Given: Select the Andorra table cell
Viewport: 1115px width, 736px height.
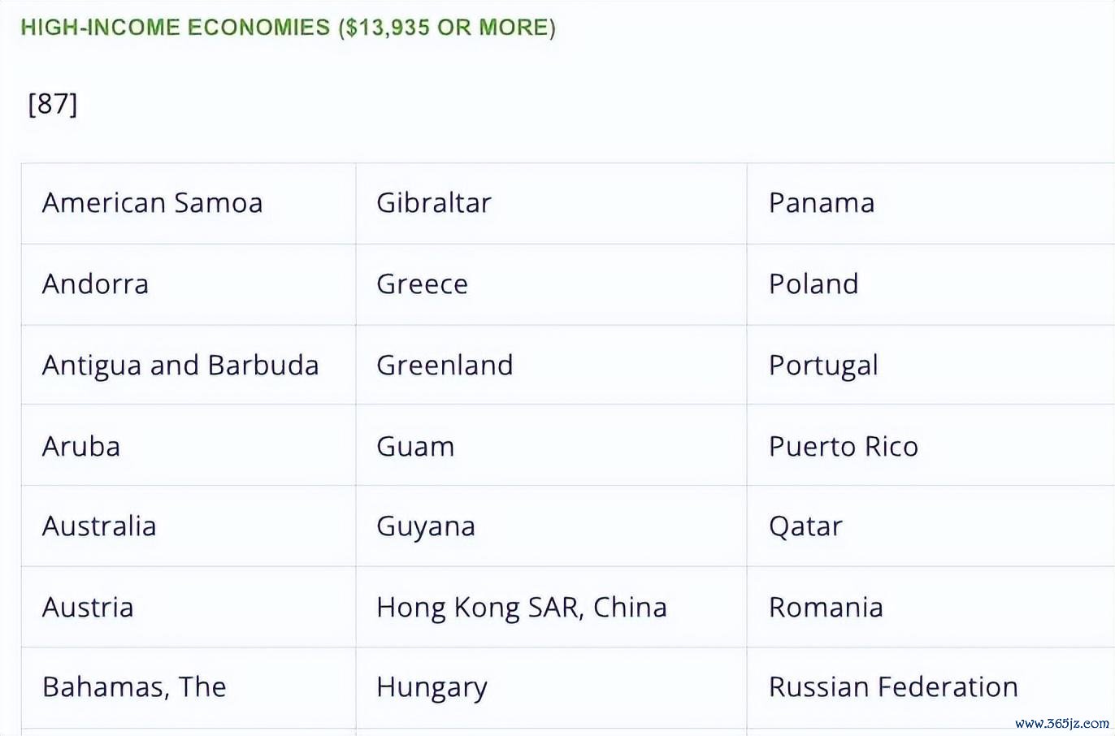Looking at the screenshot, I should (x=189, y=284).
